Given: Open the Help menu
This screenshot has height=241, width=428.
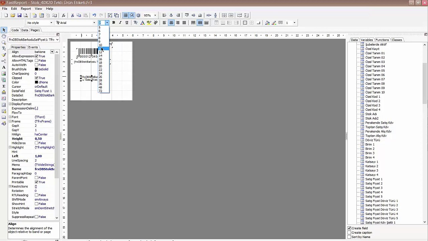Looking at the screenshot, I should coord(49,9).
